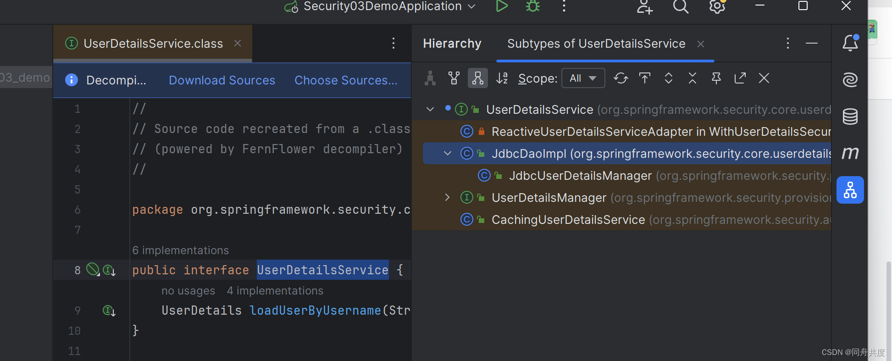Open IDE settings gear icon
Image resolution: width=892 pixels, height=361 pixels.
pos(717,6)
